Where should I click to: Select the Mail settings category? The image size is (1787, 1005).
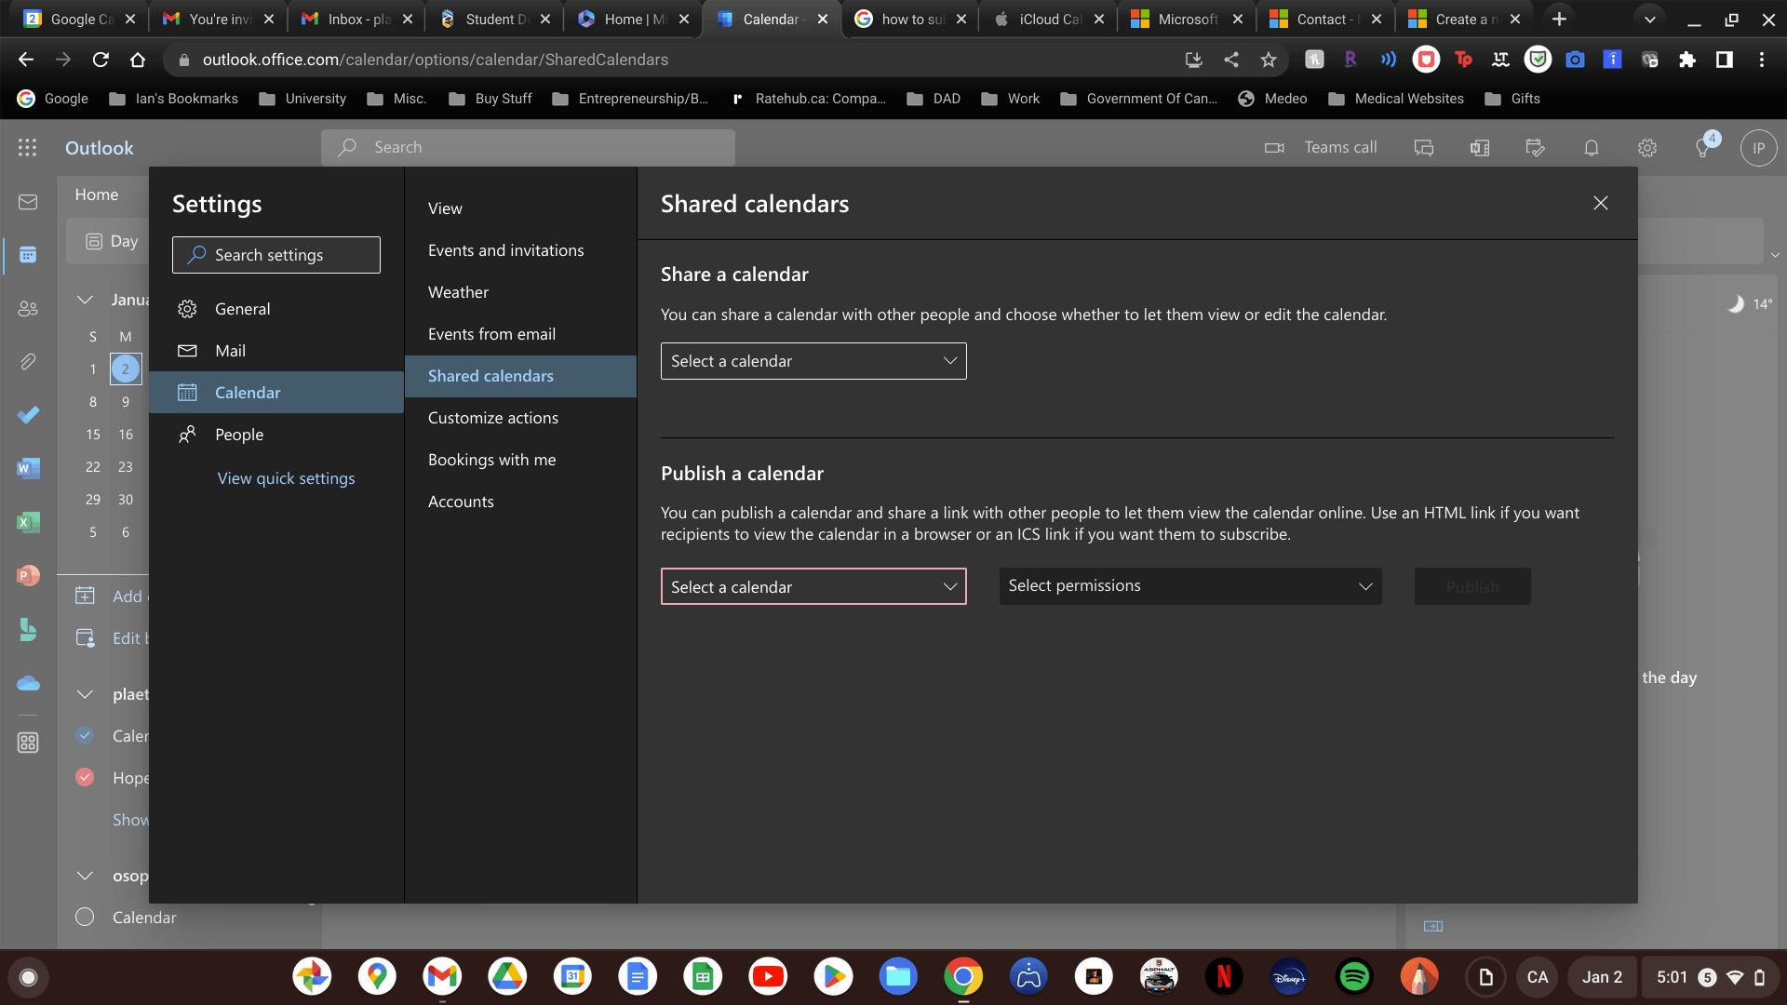(x=230, y=351)
